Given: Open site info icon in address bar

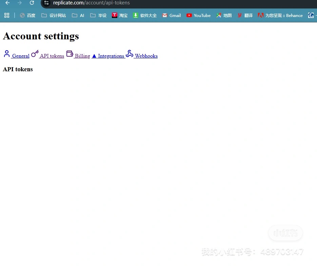Looking at the screenshot, I should (46, 3).
